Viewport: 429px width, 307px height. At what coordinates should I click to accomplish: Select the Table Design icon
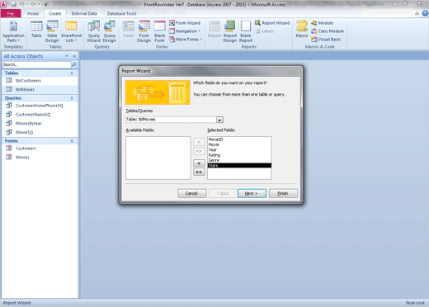(x=52, y=31)
